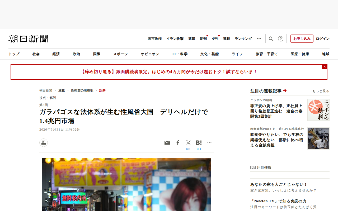Open 高市政権 topic

155,39
